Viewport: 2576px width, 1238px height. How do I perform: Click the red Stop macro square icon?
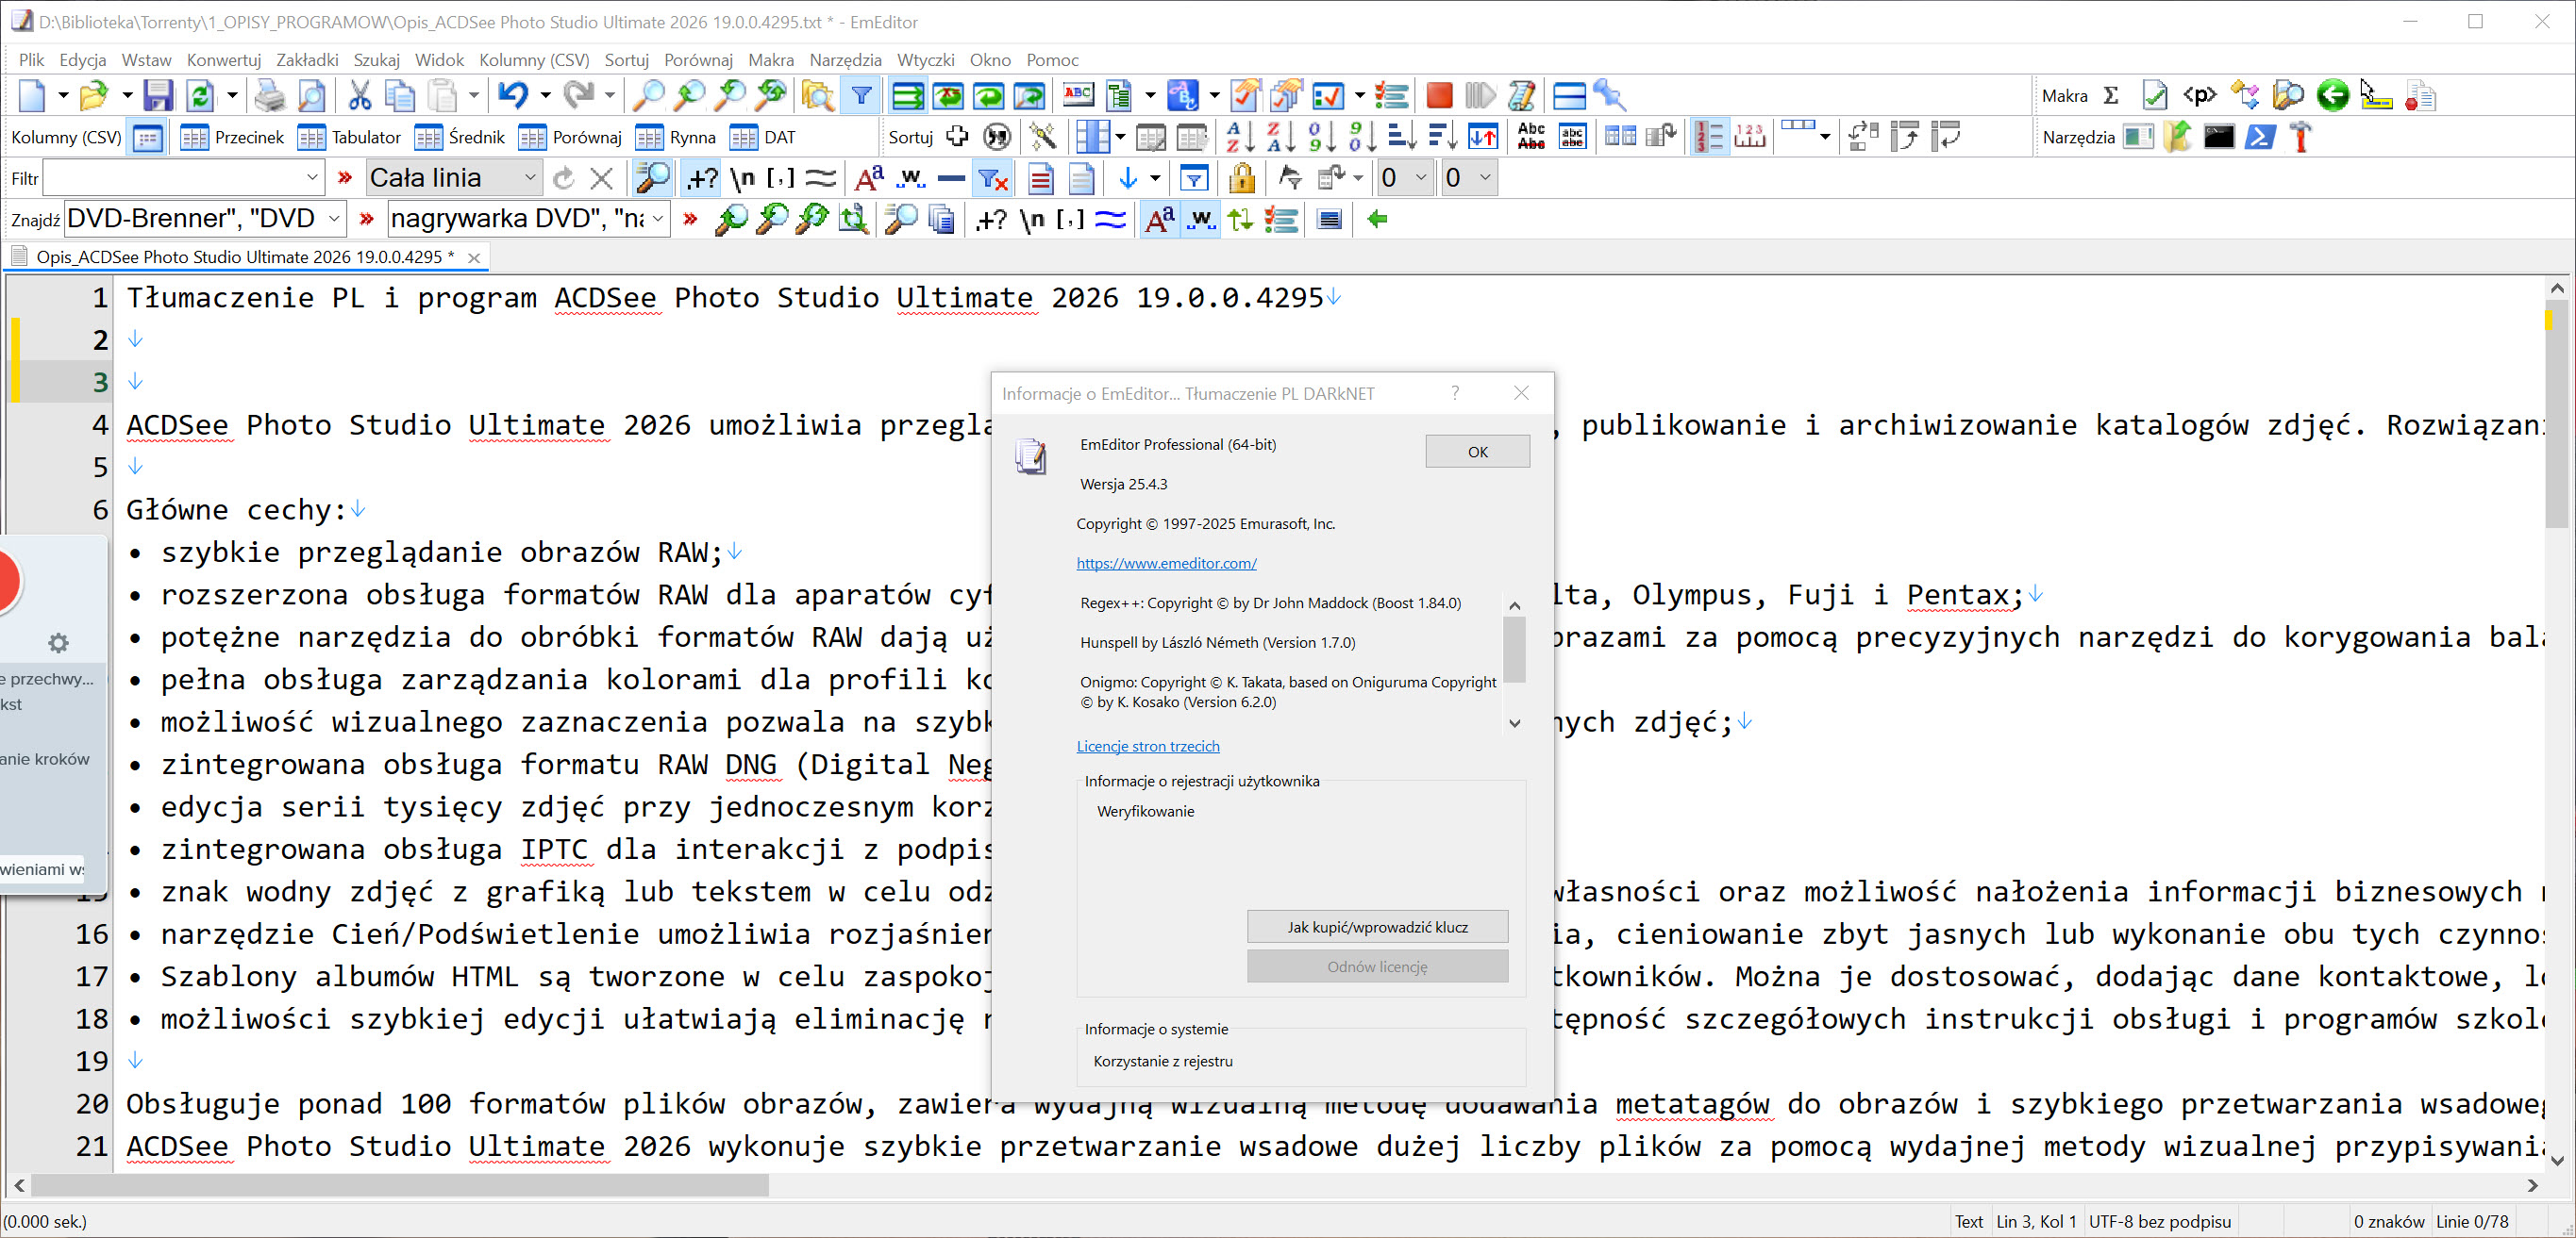[x=1438, y=96]
